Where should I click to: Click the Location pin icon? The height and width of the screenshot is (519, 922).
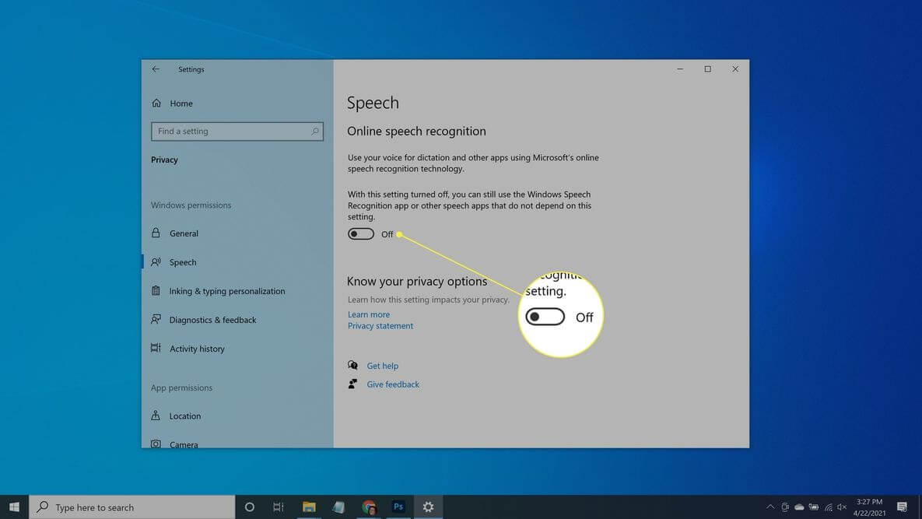click(156, 415)
